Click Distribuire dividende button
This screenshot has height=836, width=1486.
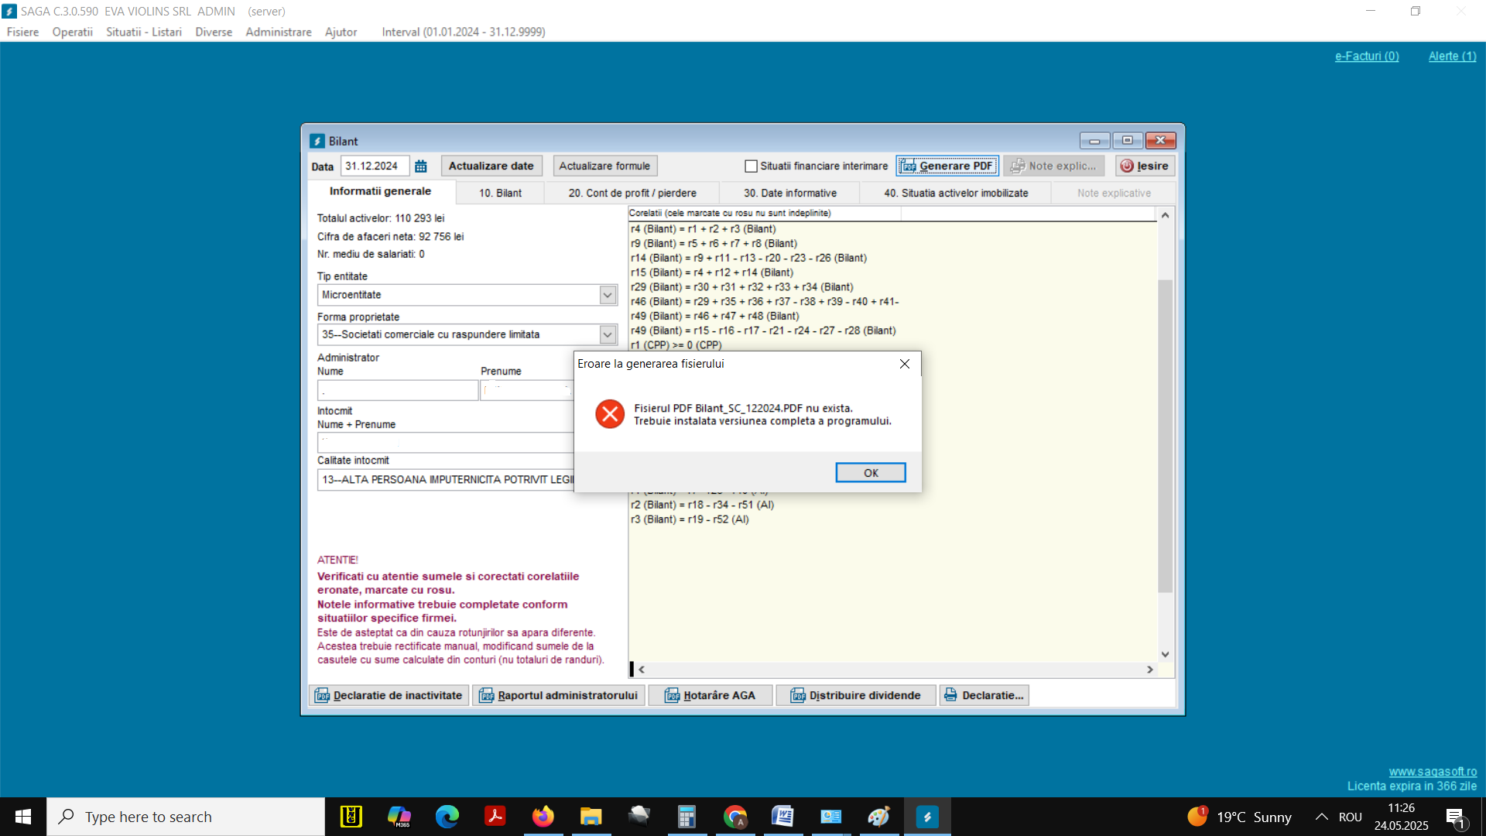[855, 695]
